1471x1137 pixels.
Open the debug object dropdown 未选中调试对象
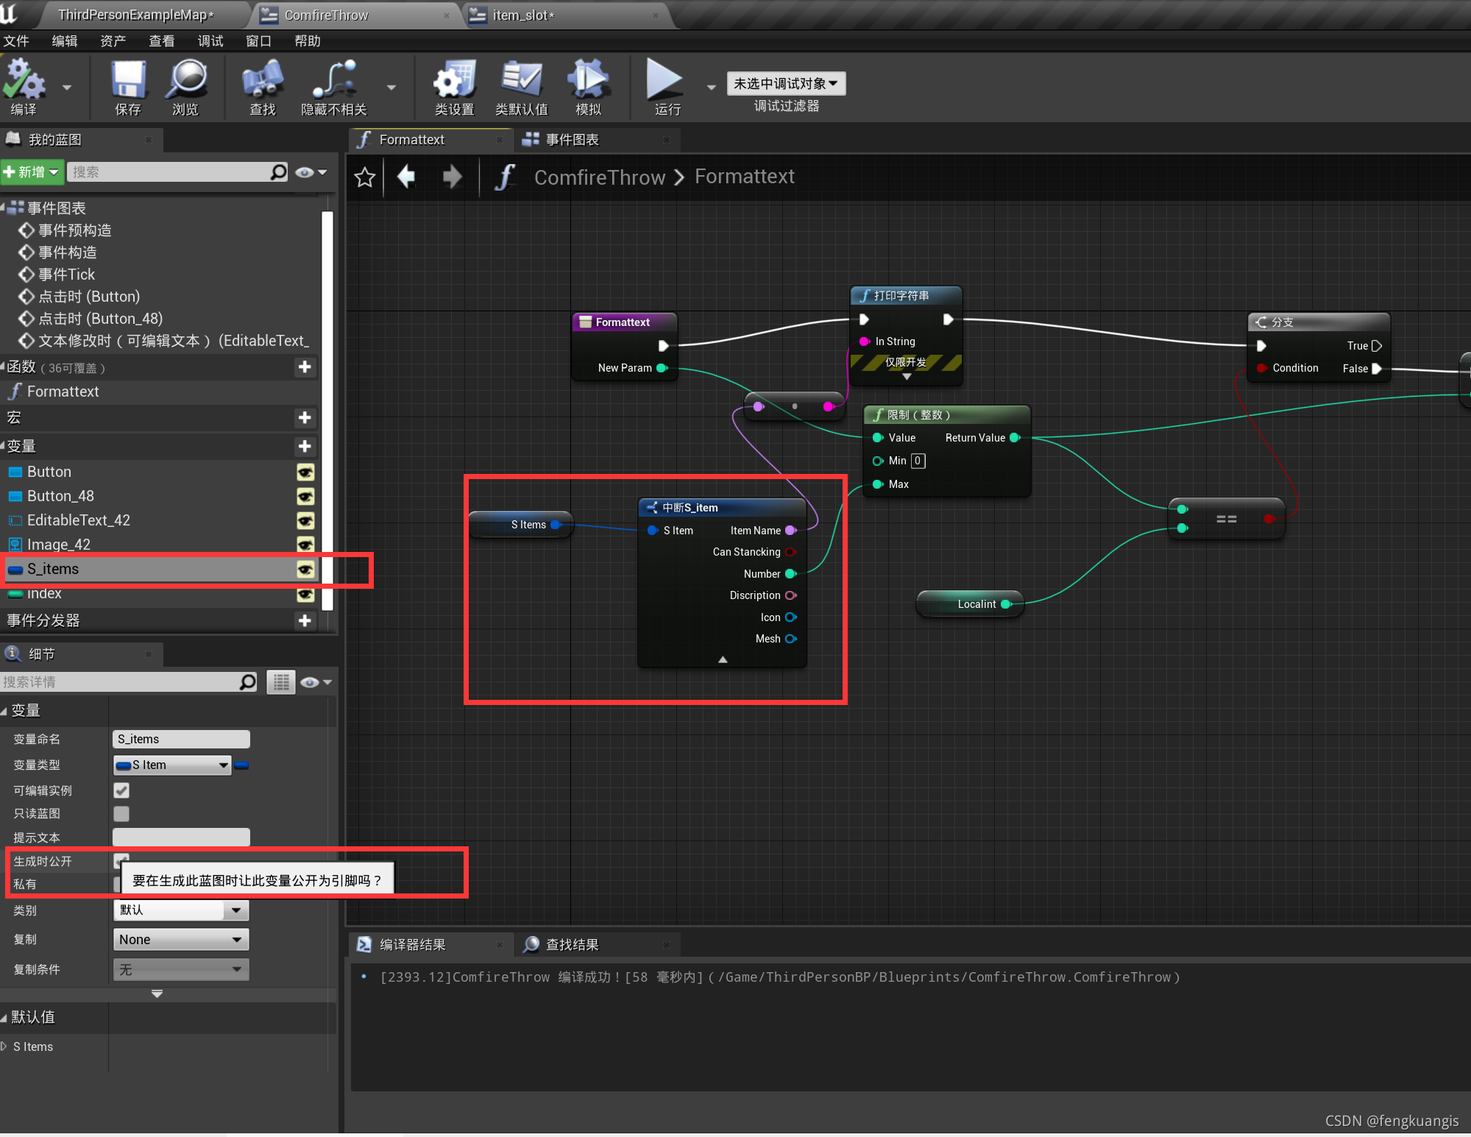tap(786, 83)
